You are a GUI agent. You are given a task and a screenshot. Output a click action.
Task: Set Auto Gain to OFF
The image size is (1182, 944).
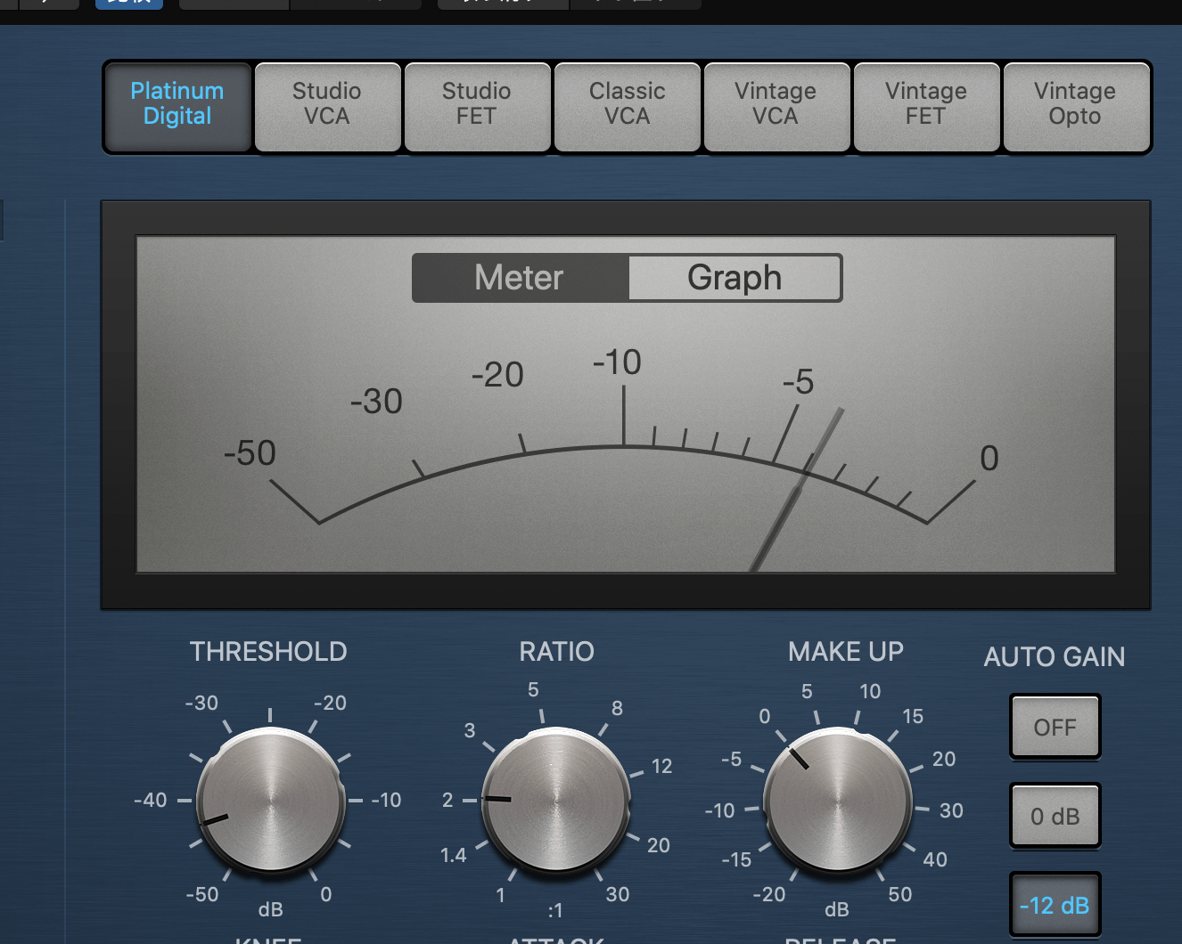1055,727
